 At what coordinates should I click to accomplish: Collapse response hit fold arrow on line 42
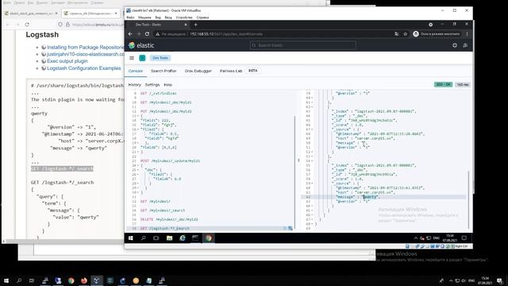312,106
